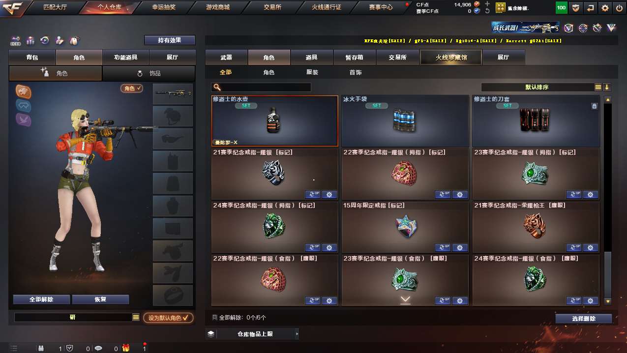
Task: Click the inventory list vertical scrollbar
Action: click(x=608, y=201)
